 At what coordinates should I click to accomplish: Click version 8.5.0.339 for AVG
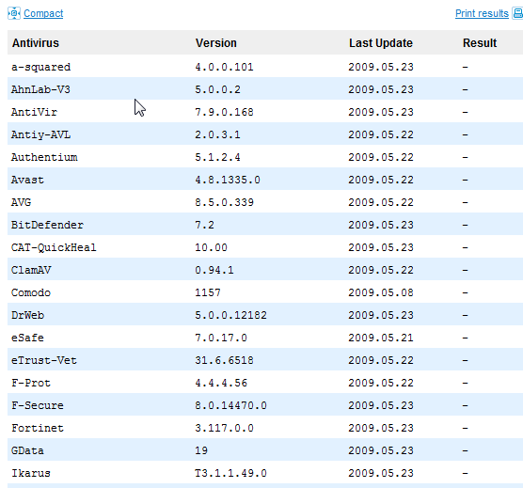(224, 202)
